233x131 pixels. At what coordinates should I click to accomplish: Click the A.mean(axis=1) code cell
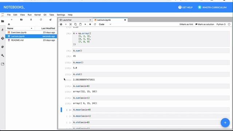151,116
